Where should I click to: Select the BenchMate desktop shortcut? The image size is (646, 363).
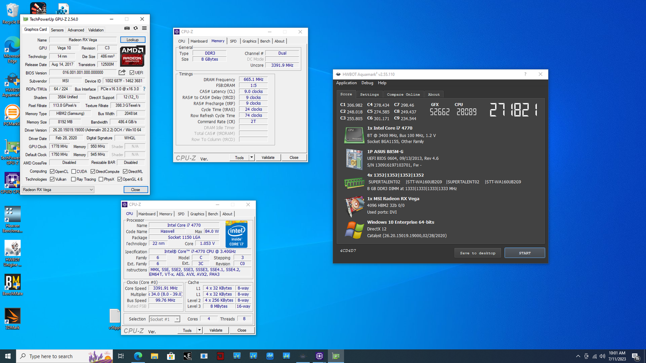tap(12, 285)
